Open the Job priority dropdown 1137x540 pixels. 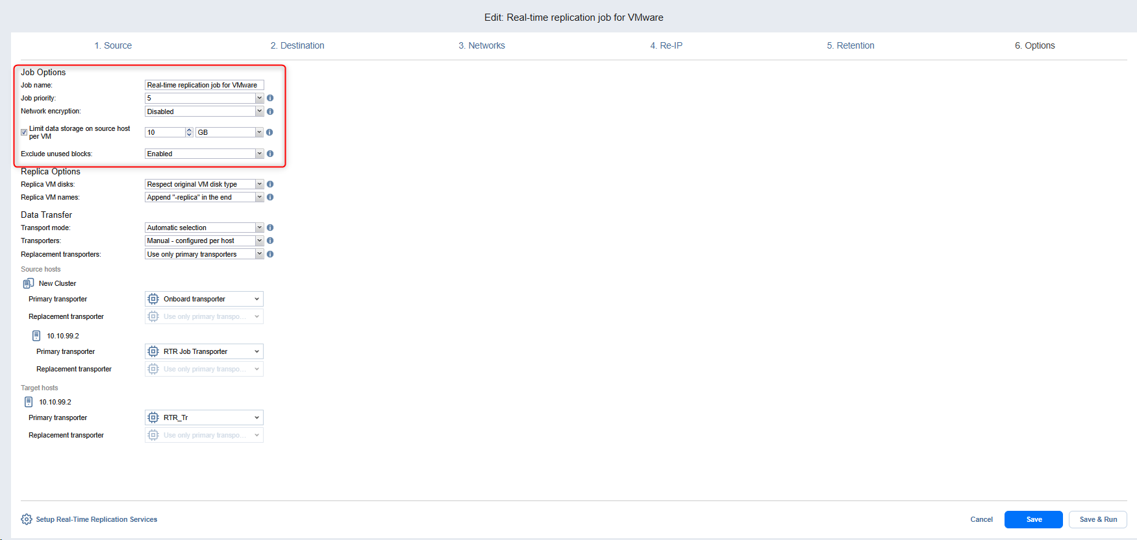coord(259,98)
